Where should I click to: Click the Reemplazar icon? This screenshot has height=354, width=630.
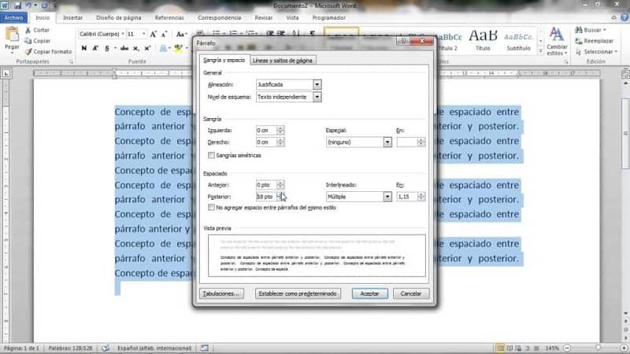579,41
